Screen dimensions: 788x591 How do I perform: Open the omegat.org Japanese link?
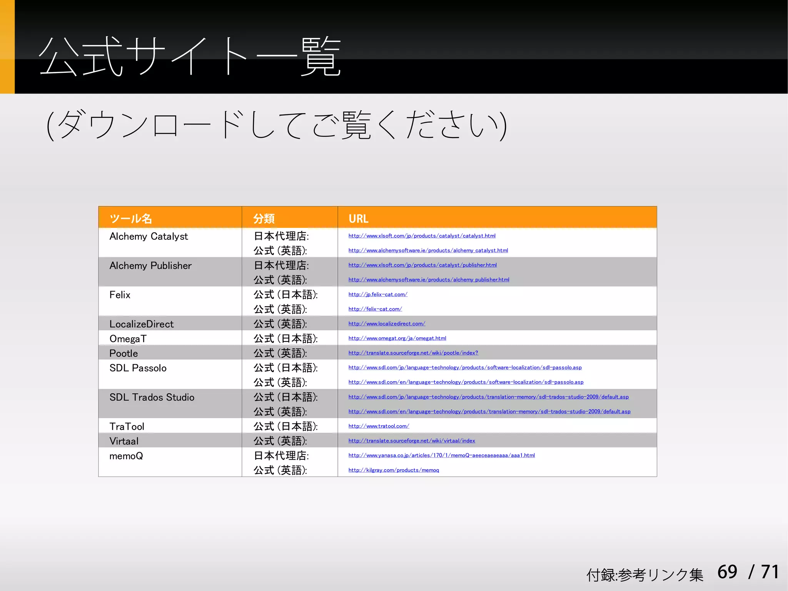(x=397, y=338)
